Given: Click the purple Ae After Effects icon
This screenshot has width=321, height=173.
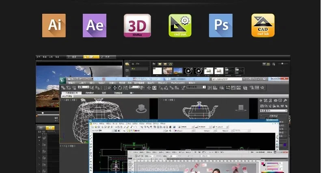Looking at the screenshot, I should 95,26.
